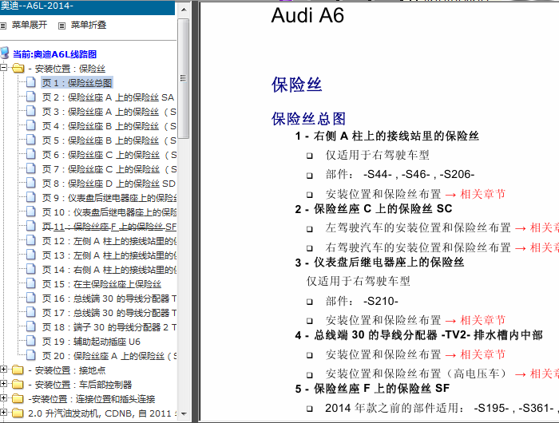
Task: Click the 菜单展开 expand-menu button
Action: coord(30,25)
